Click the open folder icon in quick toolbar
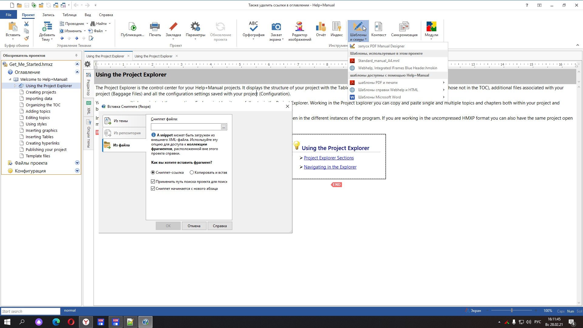Screen dimensions: 583x328 19,5
